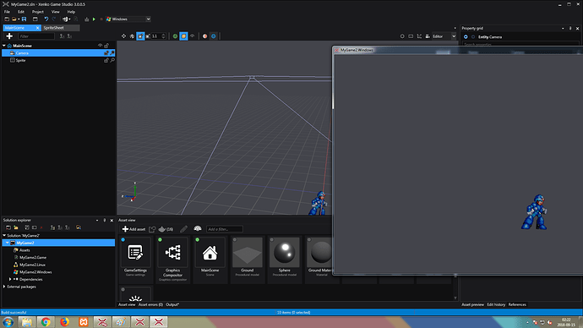
Task: Click the search icon on Sprite row
Action: 112,60
